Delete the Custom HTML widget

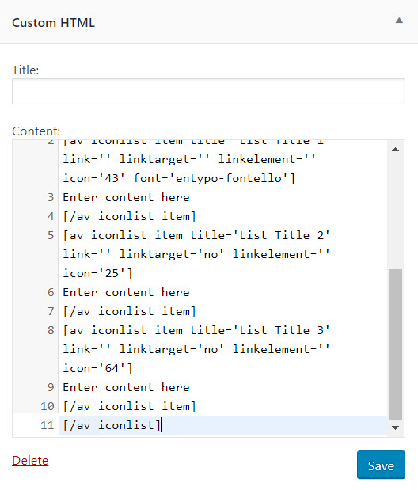30,461
